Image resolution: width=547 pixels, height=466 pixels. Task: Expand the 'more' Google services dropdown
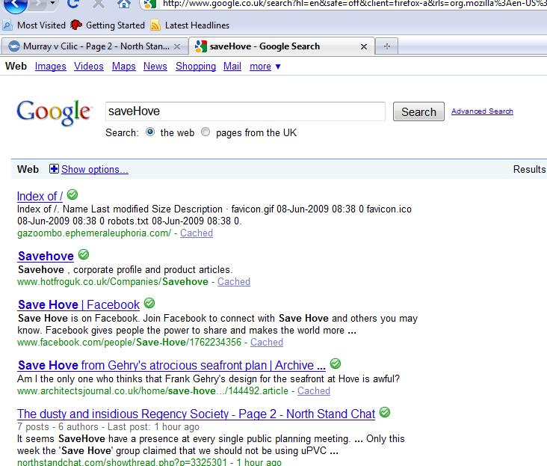pyautogui.click(x=265, y=67)
